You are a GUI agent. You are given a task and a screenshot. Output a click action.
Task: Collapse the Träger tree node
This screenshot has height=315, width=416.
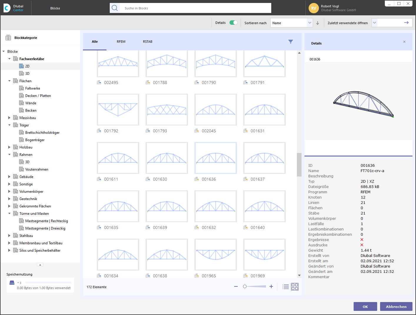(x=9, y=125)
